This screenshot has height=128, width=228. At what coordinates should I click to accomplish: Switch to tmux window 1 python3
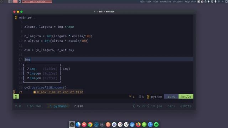pos(58,106)
